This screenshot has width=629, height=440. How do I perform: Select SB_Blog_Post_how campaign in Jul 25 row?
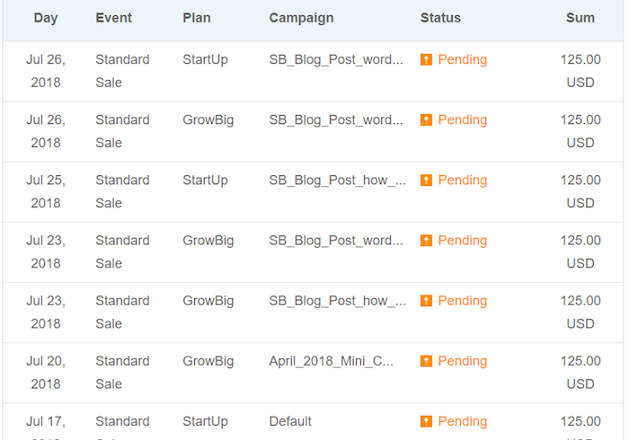point(337,180)
